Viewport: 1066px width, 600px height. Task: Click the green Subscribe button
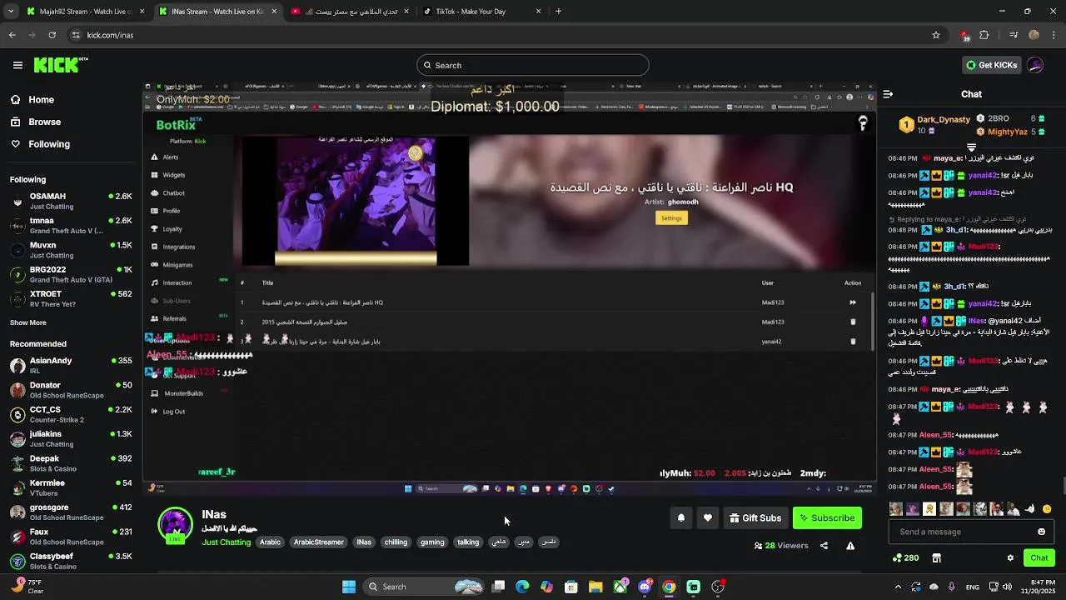tap(827, 518)
